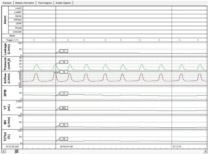
Task: Open the Trend diagram tab
Action: tap(45, 3)
